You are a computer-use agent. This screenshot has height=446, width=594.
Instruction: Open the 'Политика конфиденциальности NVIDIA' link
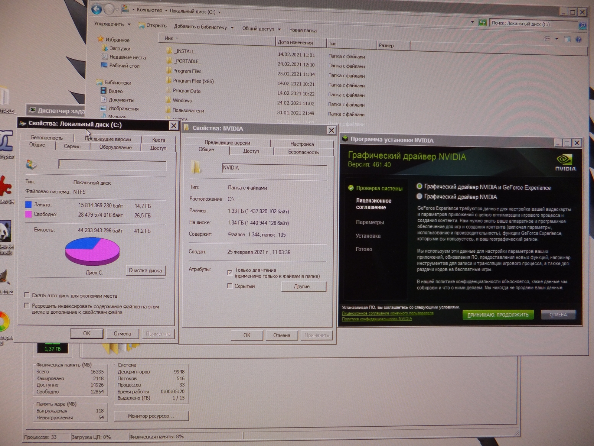[x=377, y=319]
